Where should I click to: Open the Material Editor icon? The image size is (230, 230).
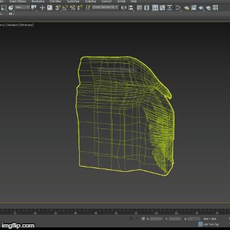(178, 8)
